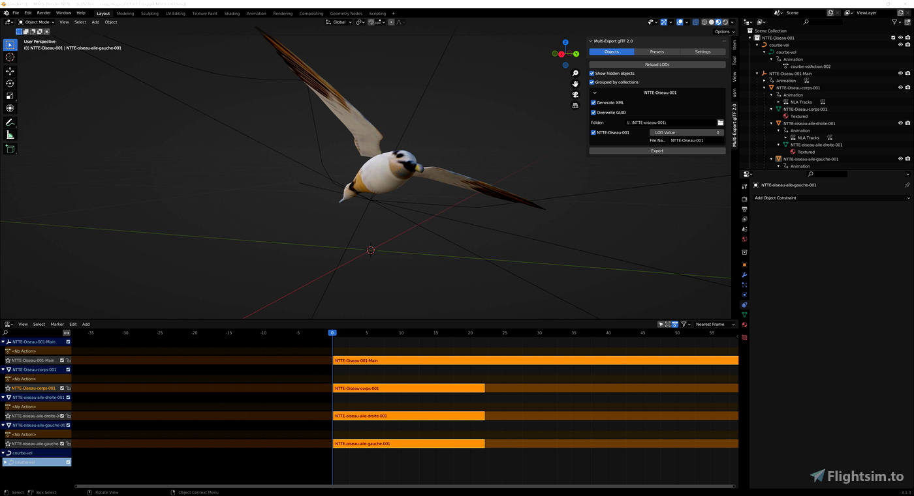Viewport: 914px width, 496px height.
Task: Hide NTTE-Oiseau-001-Main in outliner viewport
Action: point(900,74)
